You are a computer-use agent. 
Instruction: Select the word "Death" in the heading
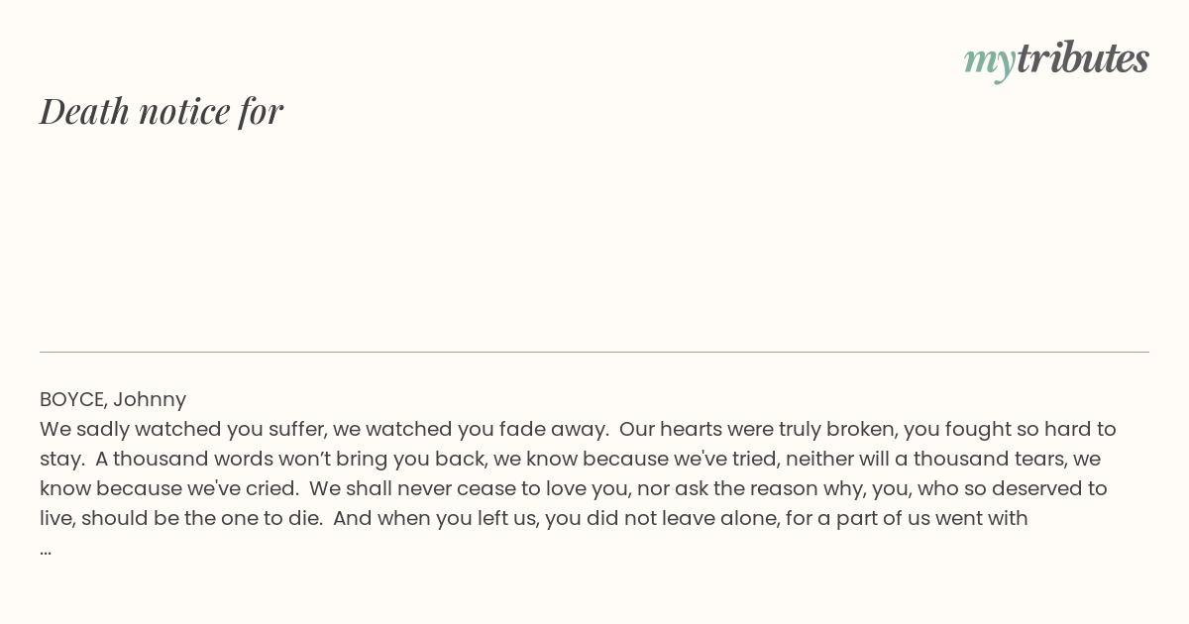click(85, 111)
